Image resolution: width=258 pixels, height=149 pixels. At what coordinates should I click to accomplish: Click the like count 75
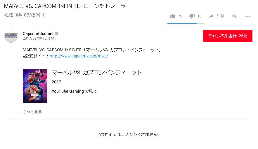point(180,16)
